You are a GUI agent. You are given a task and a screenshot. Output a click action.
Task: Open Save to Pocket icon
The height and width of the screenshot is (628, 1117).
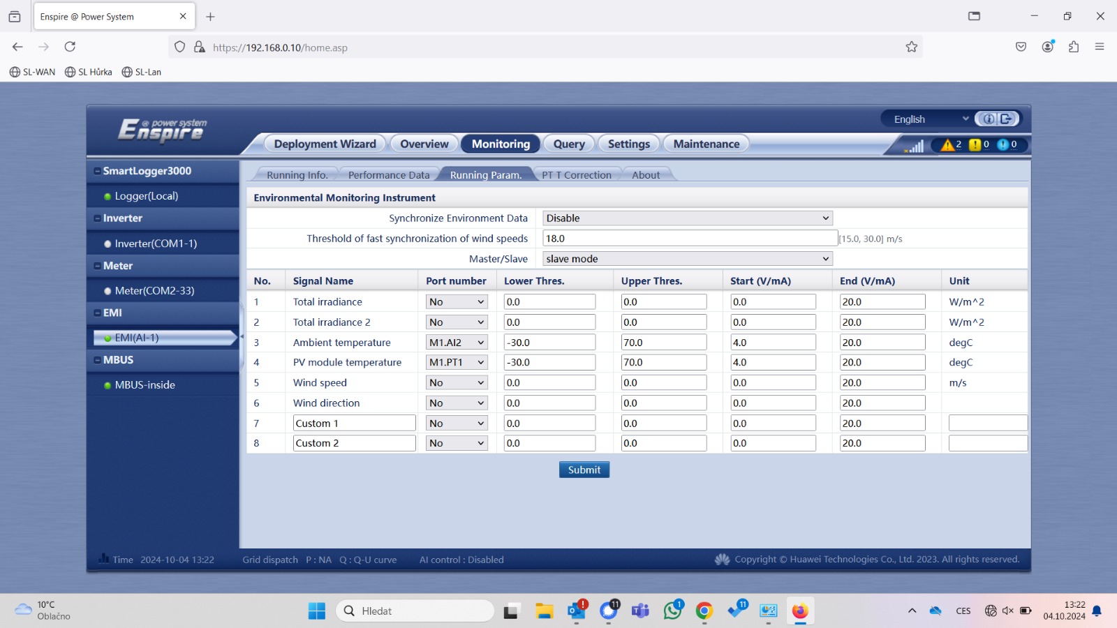click(x=1021, y=47)
